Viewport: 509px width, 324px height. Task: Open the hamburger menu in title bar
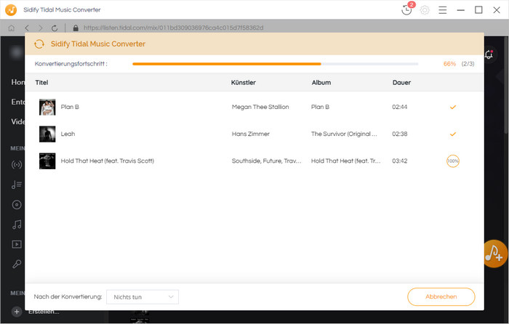pyautogui.click(x=442, y=10)
